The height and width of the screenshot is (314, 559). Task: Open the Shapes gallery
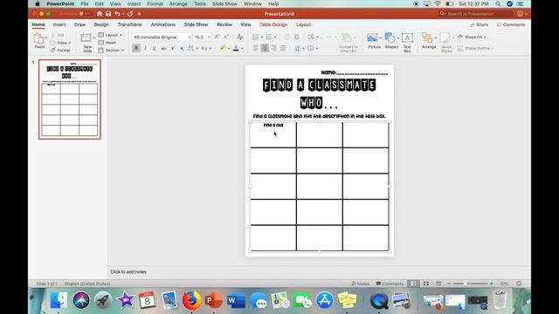pyautogui.click(x=391, y=41)
